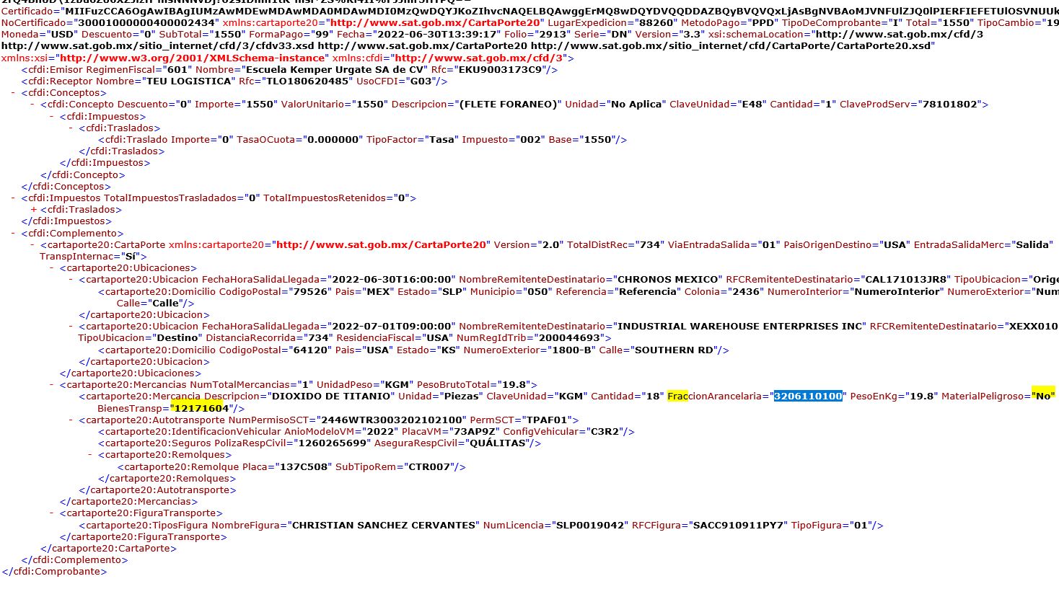Click TipoUbicacion value Destino

(x=177, y=338)
